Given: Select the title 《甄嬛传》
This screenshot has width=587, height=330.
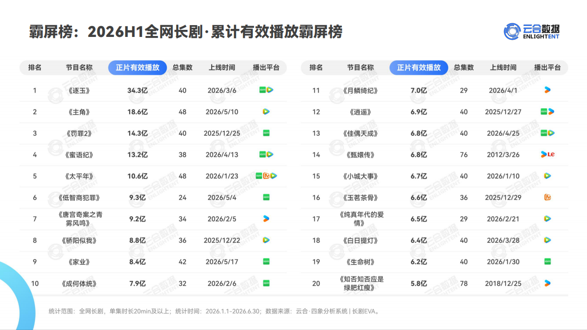Looking at the screenshot, I should click(x=360, y=155).
